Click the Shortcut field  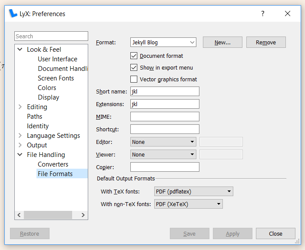[x=165, y=129]
